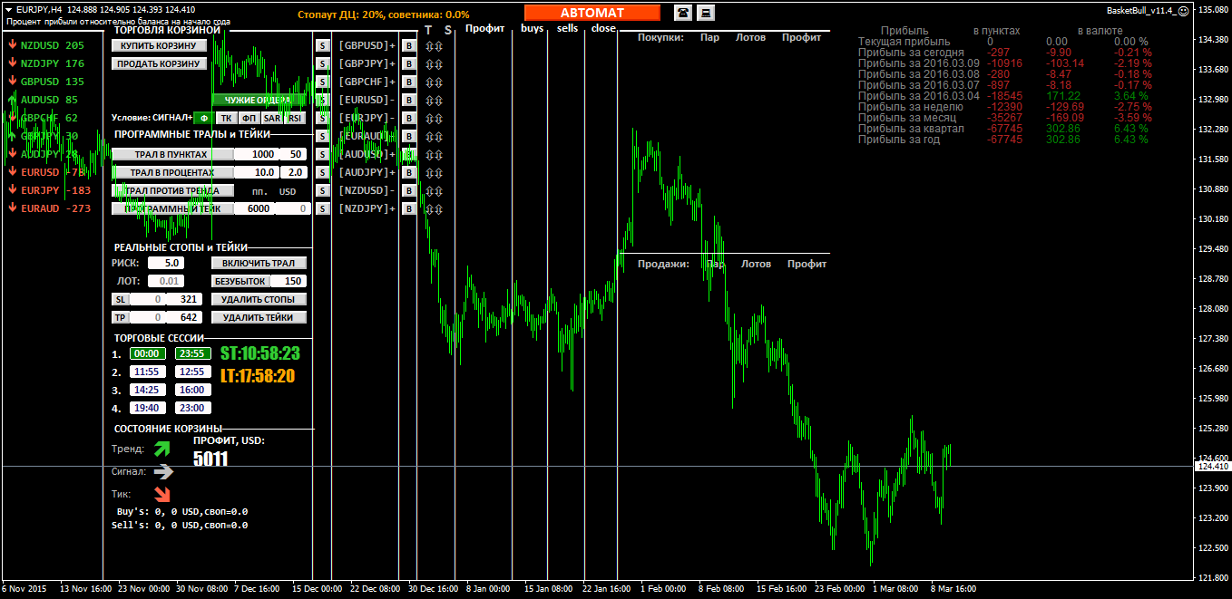Click the green Trend arrow indicator

(162, 449)
